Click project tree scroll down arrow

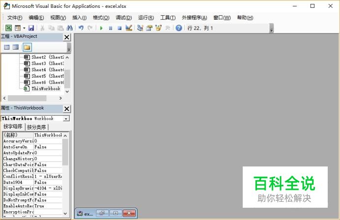coord(67,91)
